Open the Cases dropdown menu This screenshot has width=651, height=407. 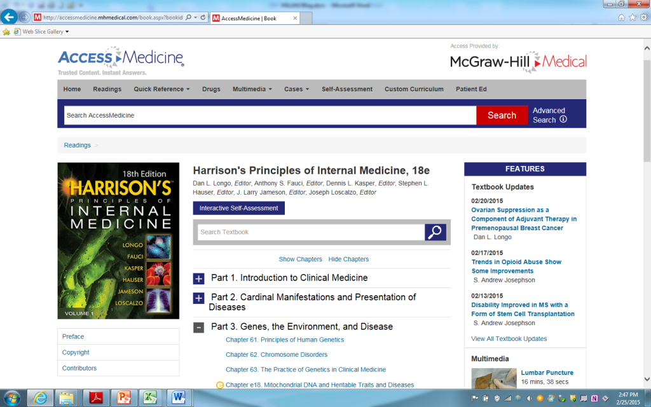click(x=296, y=89)
